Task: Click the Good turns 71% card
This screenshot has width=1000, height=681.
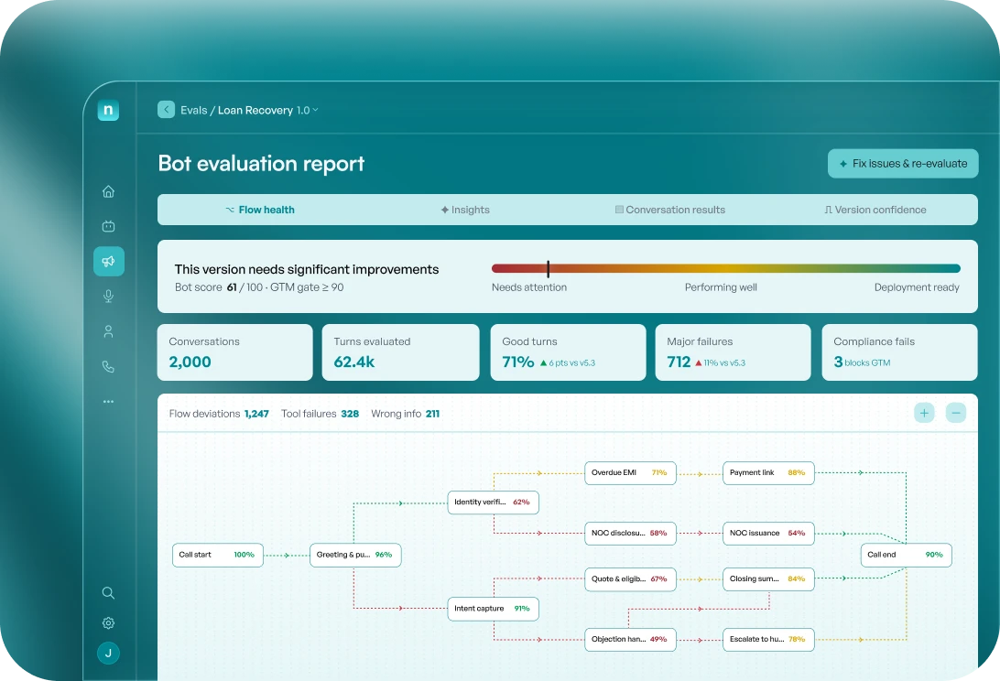Action: 569,352
